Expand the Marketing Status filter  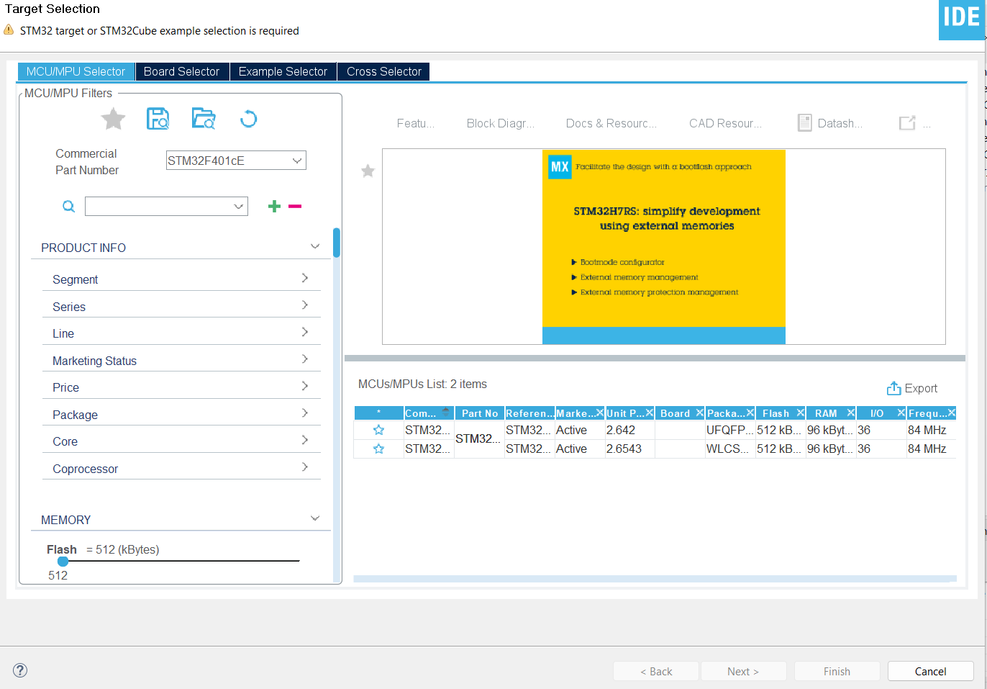pos(305,359)
